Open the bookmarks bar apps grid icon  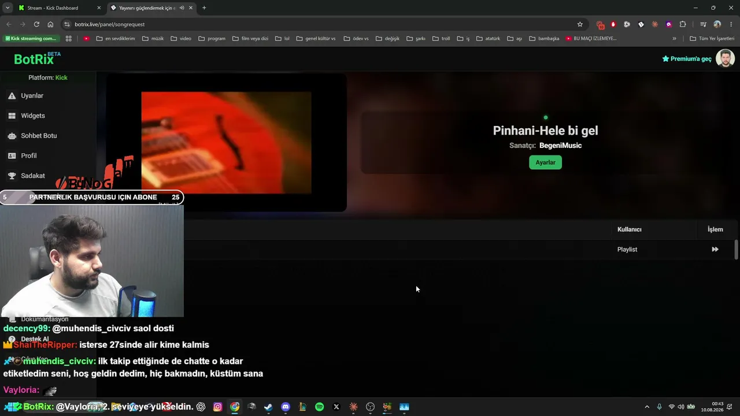[68, 39]
